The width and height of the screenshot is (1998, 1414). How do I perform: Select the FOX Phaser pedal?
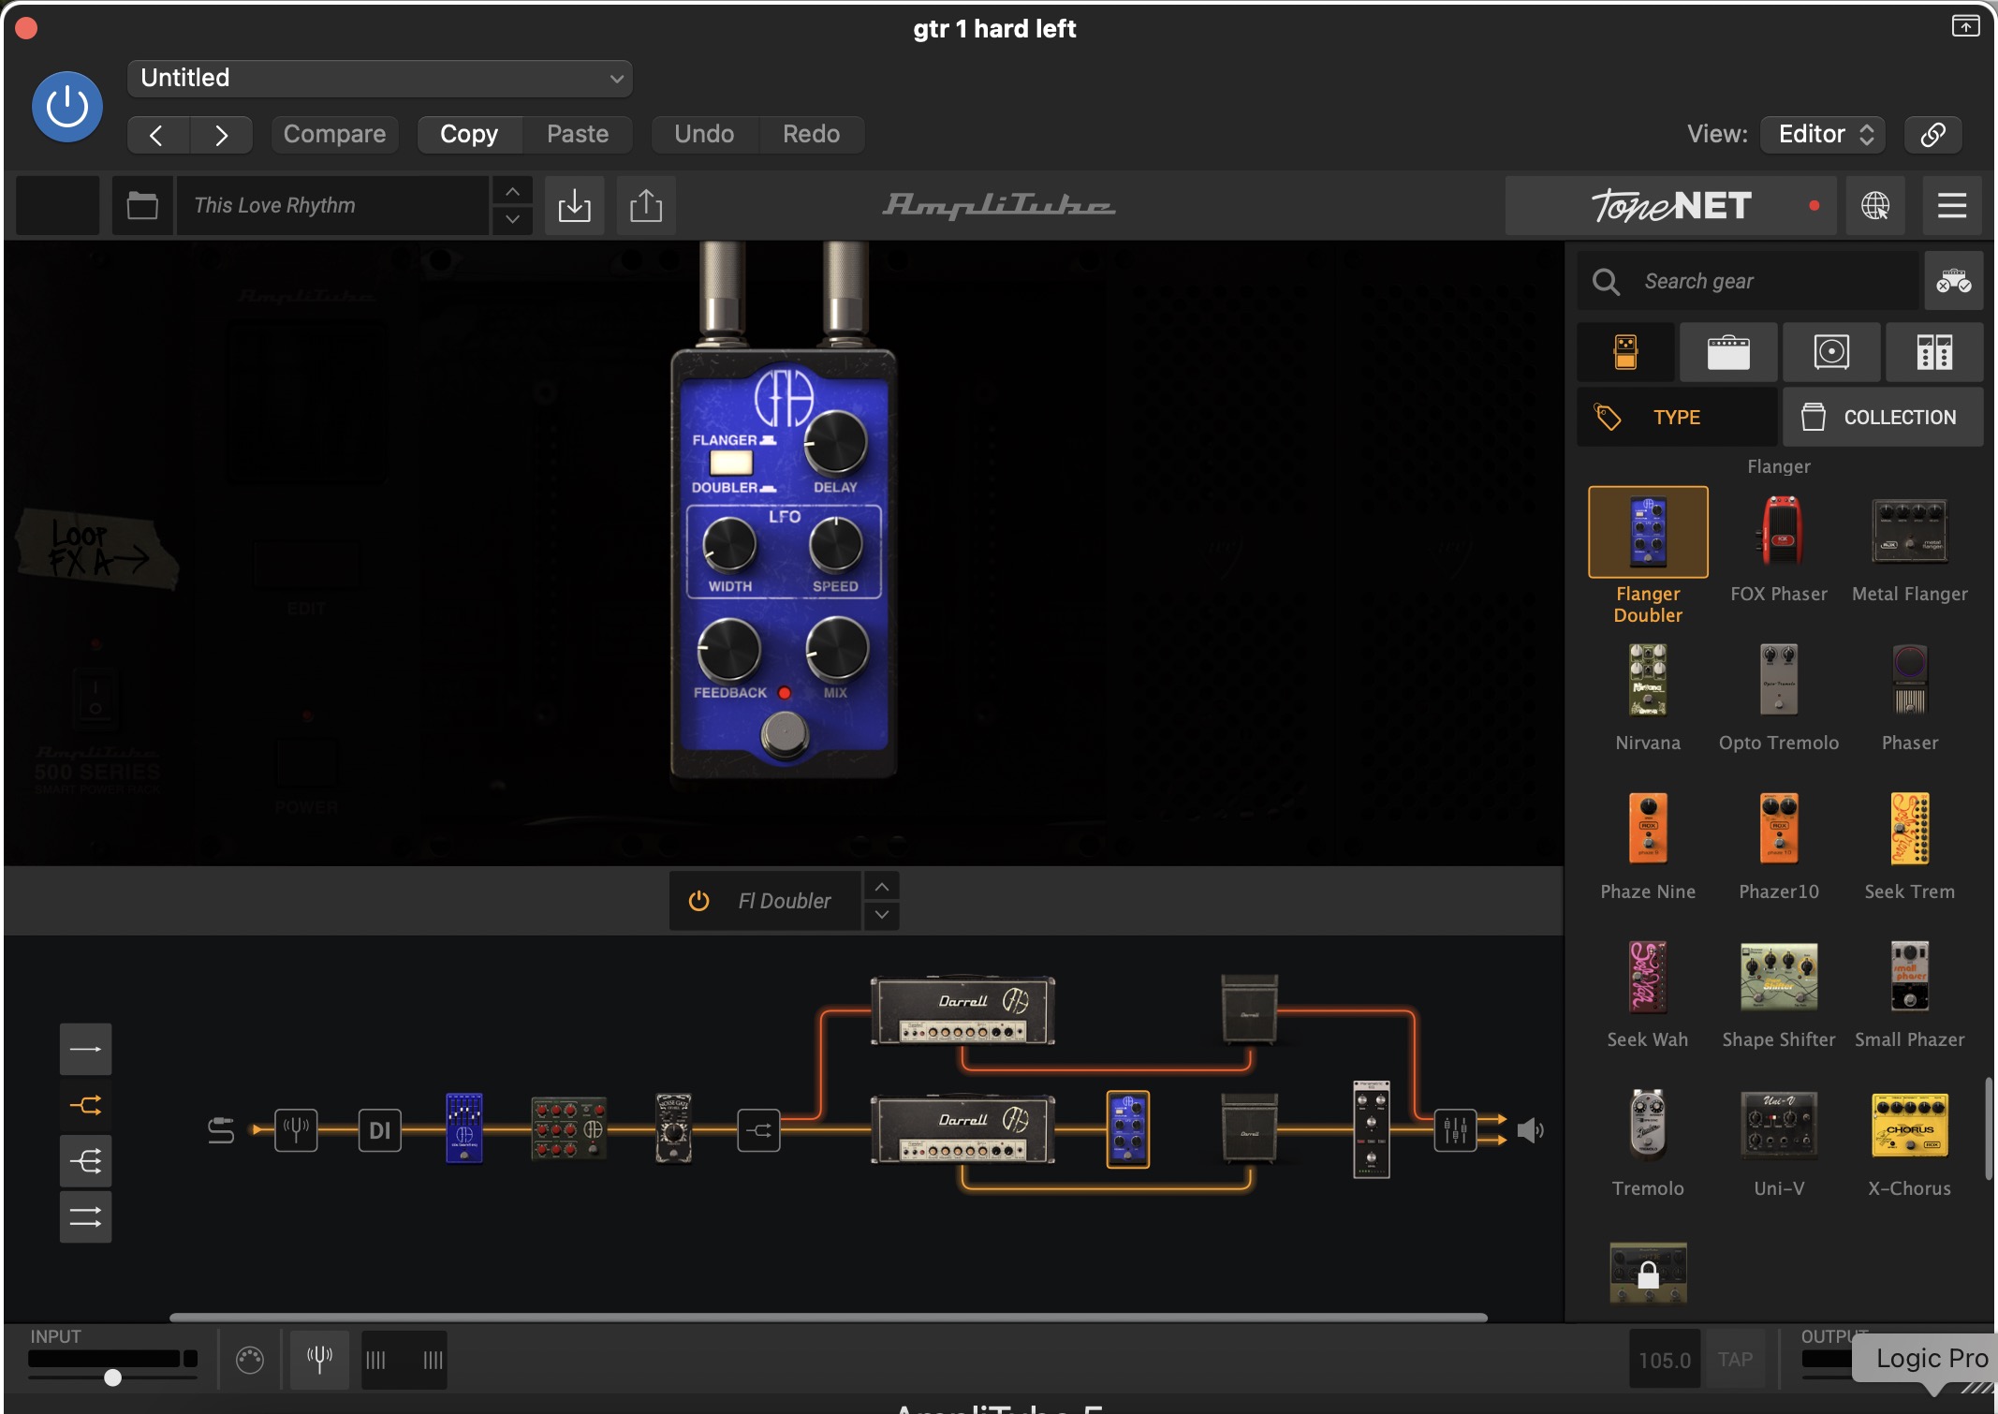pos(1779,532)
